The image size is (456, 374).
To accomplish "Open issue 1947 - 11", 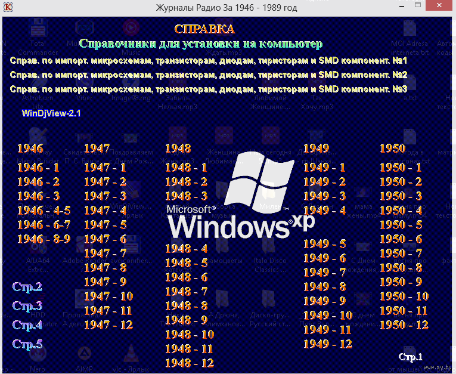I will tap(108, 311).
